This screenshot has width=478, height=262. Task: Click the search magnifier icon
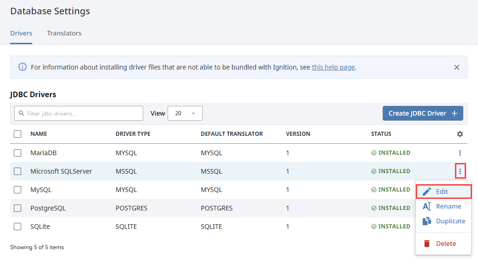point(21,113)
